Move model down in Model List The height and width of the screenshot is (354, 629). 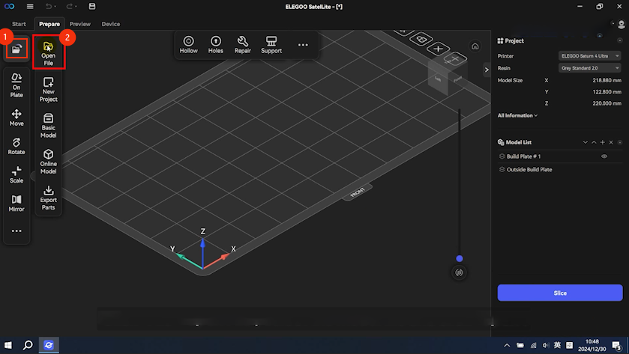(586, 142)
